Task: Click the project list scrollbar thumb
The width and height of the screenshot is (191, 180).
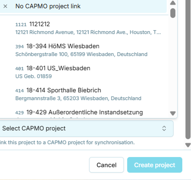Action: coord(173,13)
